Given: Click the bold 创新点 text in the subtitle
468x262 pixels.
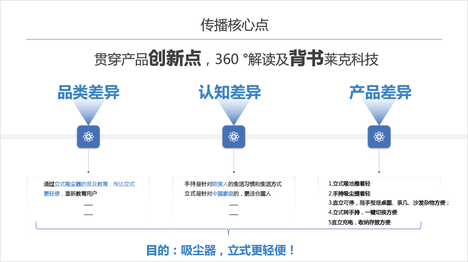Looking at the screenshot, I should point(172,57).
